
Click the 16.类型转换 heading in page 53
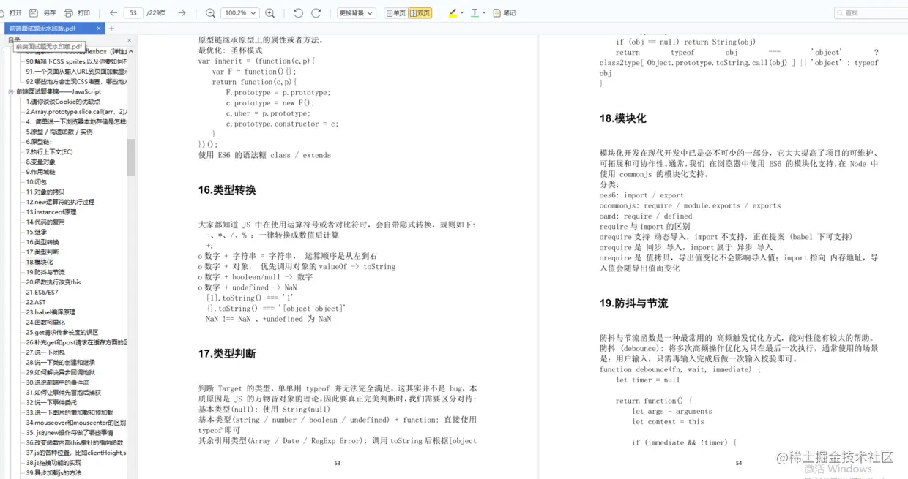tap(227, 190)
